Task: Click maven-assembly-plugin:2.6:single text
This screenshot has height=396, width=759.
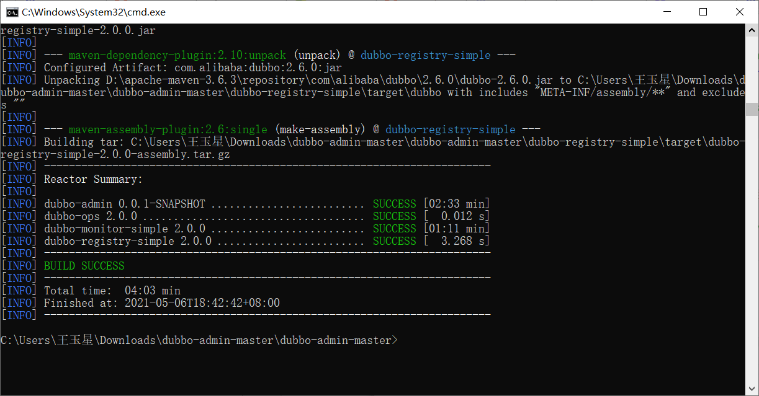Action: click(168, 130)
